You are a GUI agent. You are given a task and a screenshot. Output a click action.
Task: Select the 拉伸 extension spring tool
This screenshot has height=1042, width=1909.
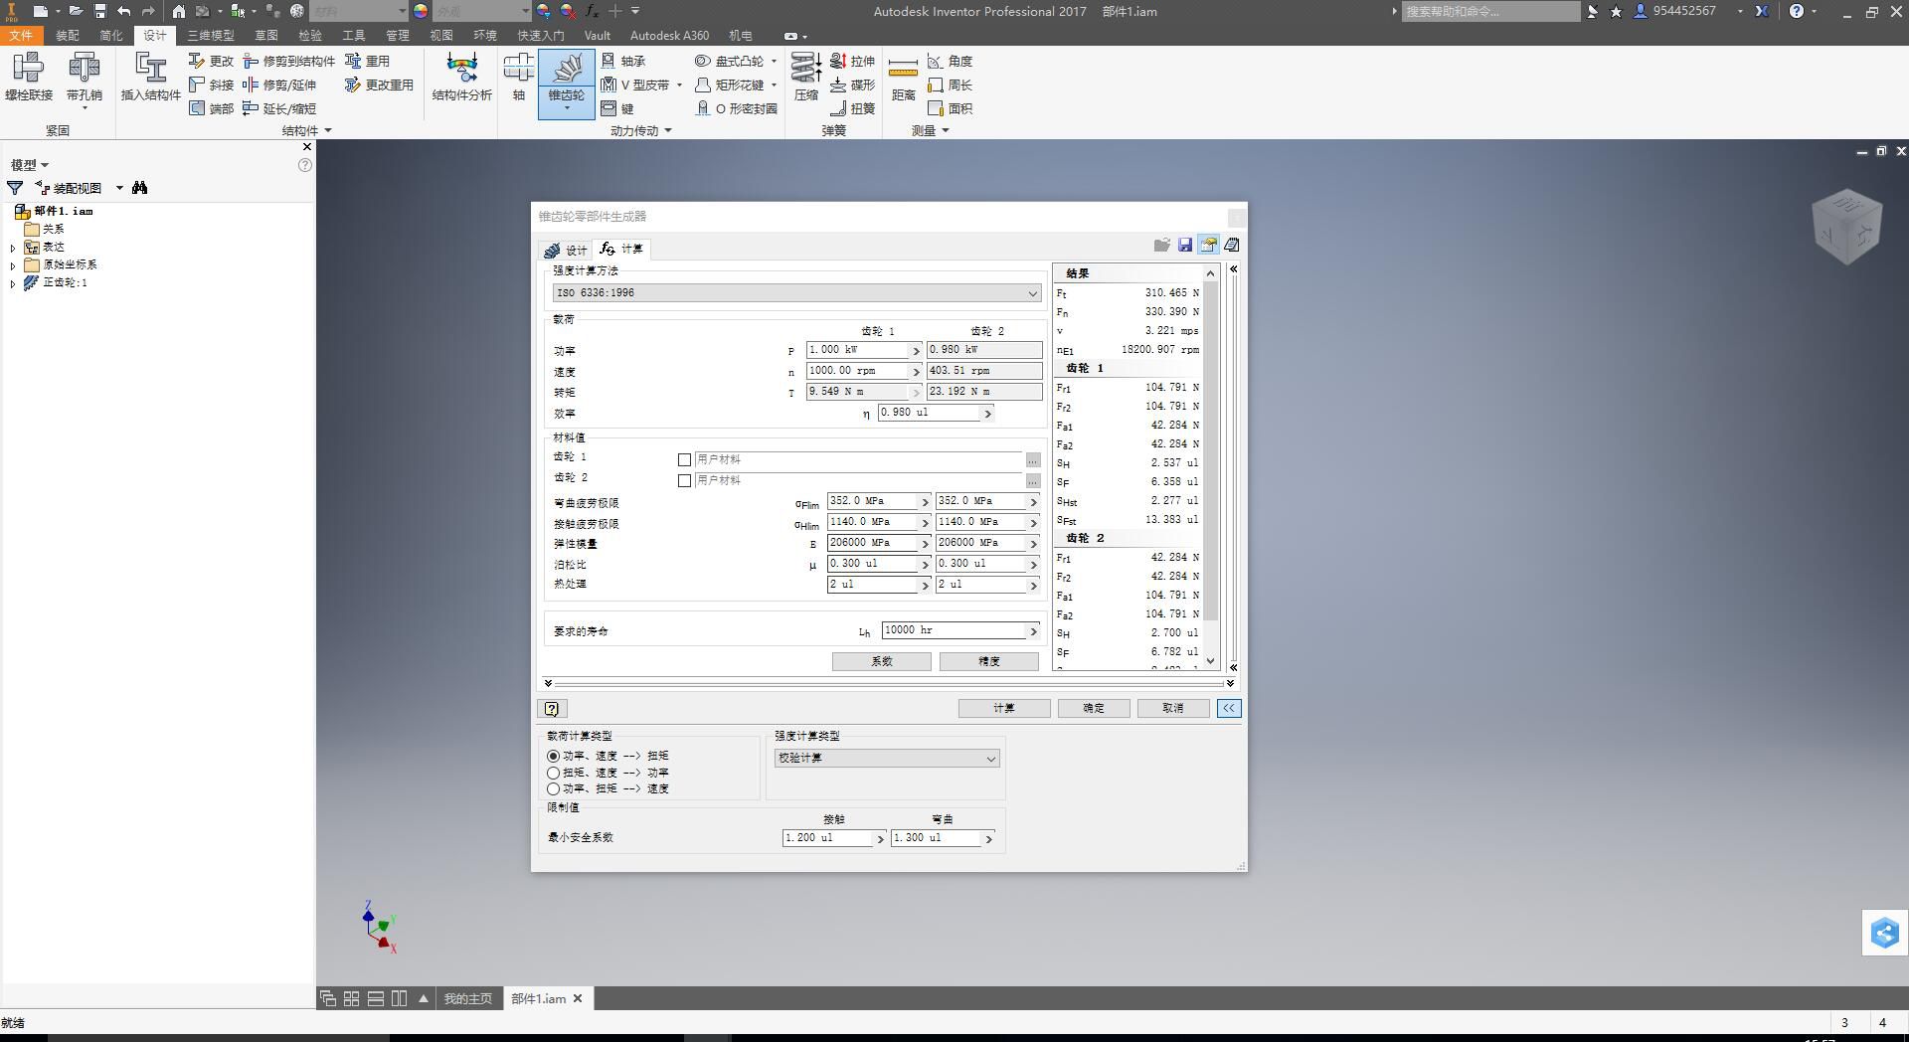click(x=852, y=61)
